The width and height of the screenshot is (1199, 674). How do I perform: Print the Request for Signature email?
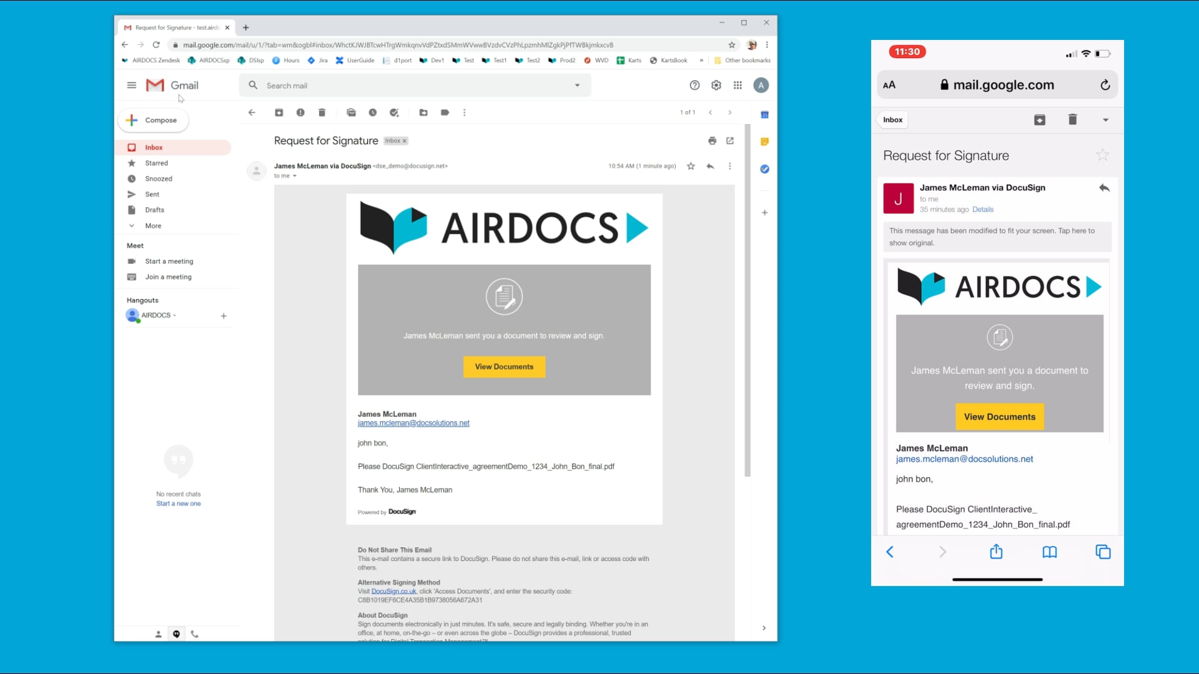click(712, 141)
